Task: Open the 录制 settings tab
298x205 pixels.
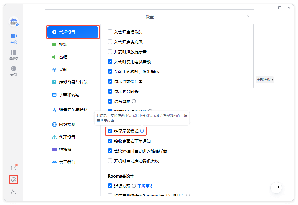Action: coord(73,70)
